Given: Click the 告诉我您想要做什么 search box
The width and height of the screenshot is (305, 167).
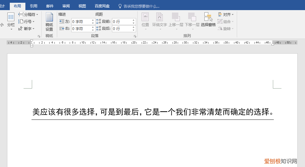Looking at the screenshot, I should [x=141, y=6].
